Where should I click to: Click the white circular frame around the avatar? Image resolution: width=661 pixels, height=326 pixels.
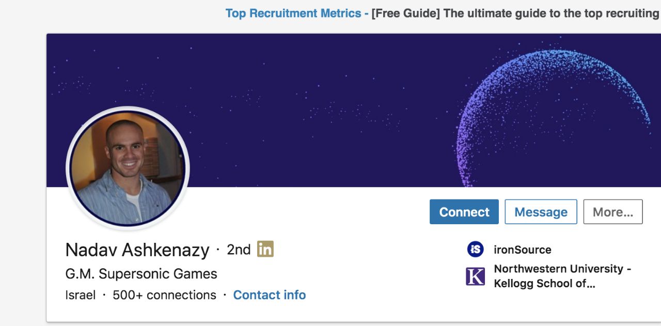(68, 168)
